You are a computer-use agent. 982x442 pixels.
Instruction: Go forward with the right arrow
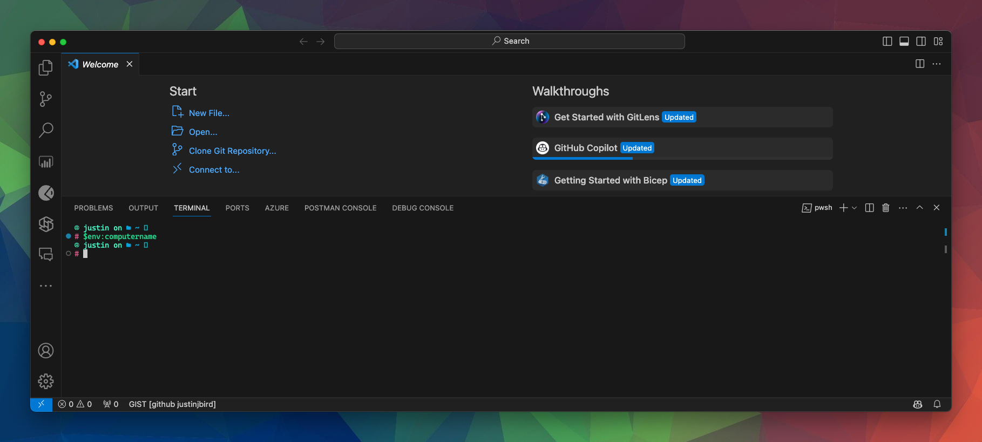321,42
